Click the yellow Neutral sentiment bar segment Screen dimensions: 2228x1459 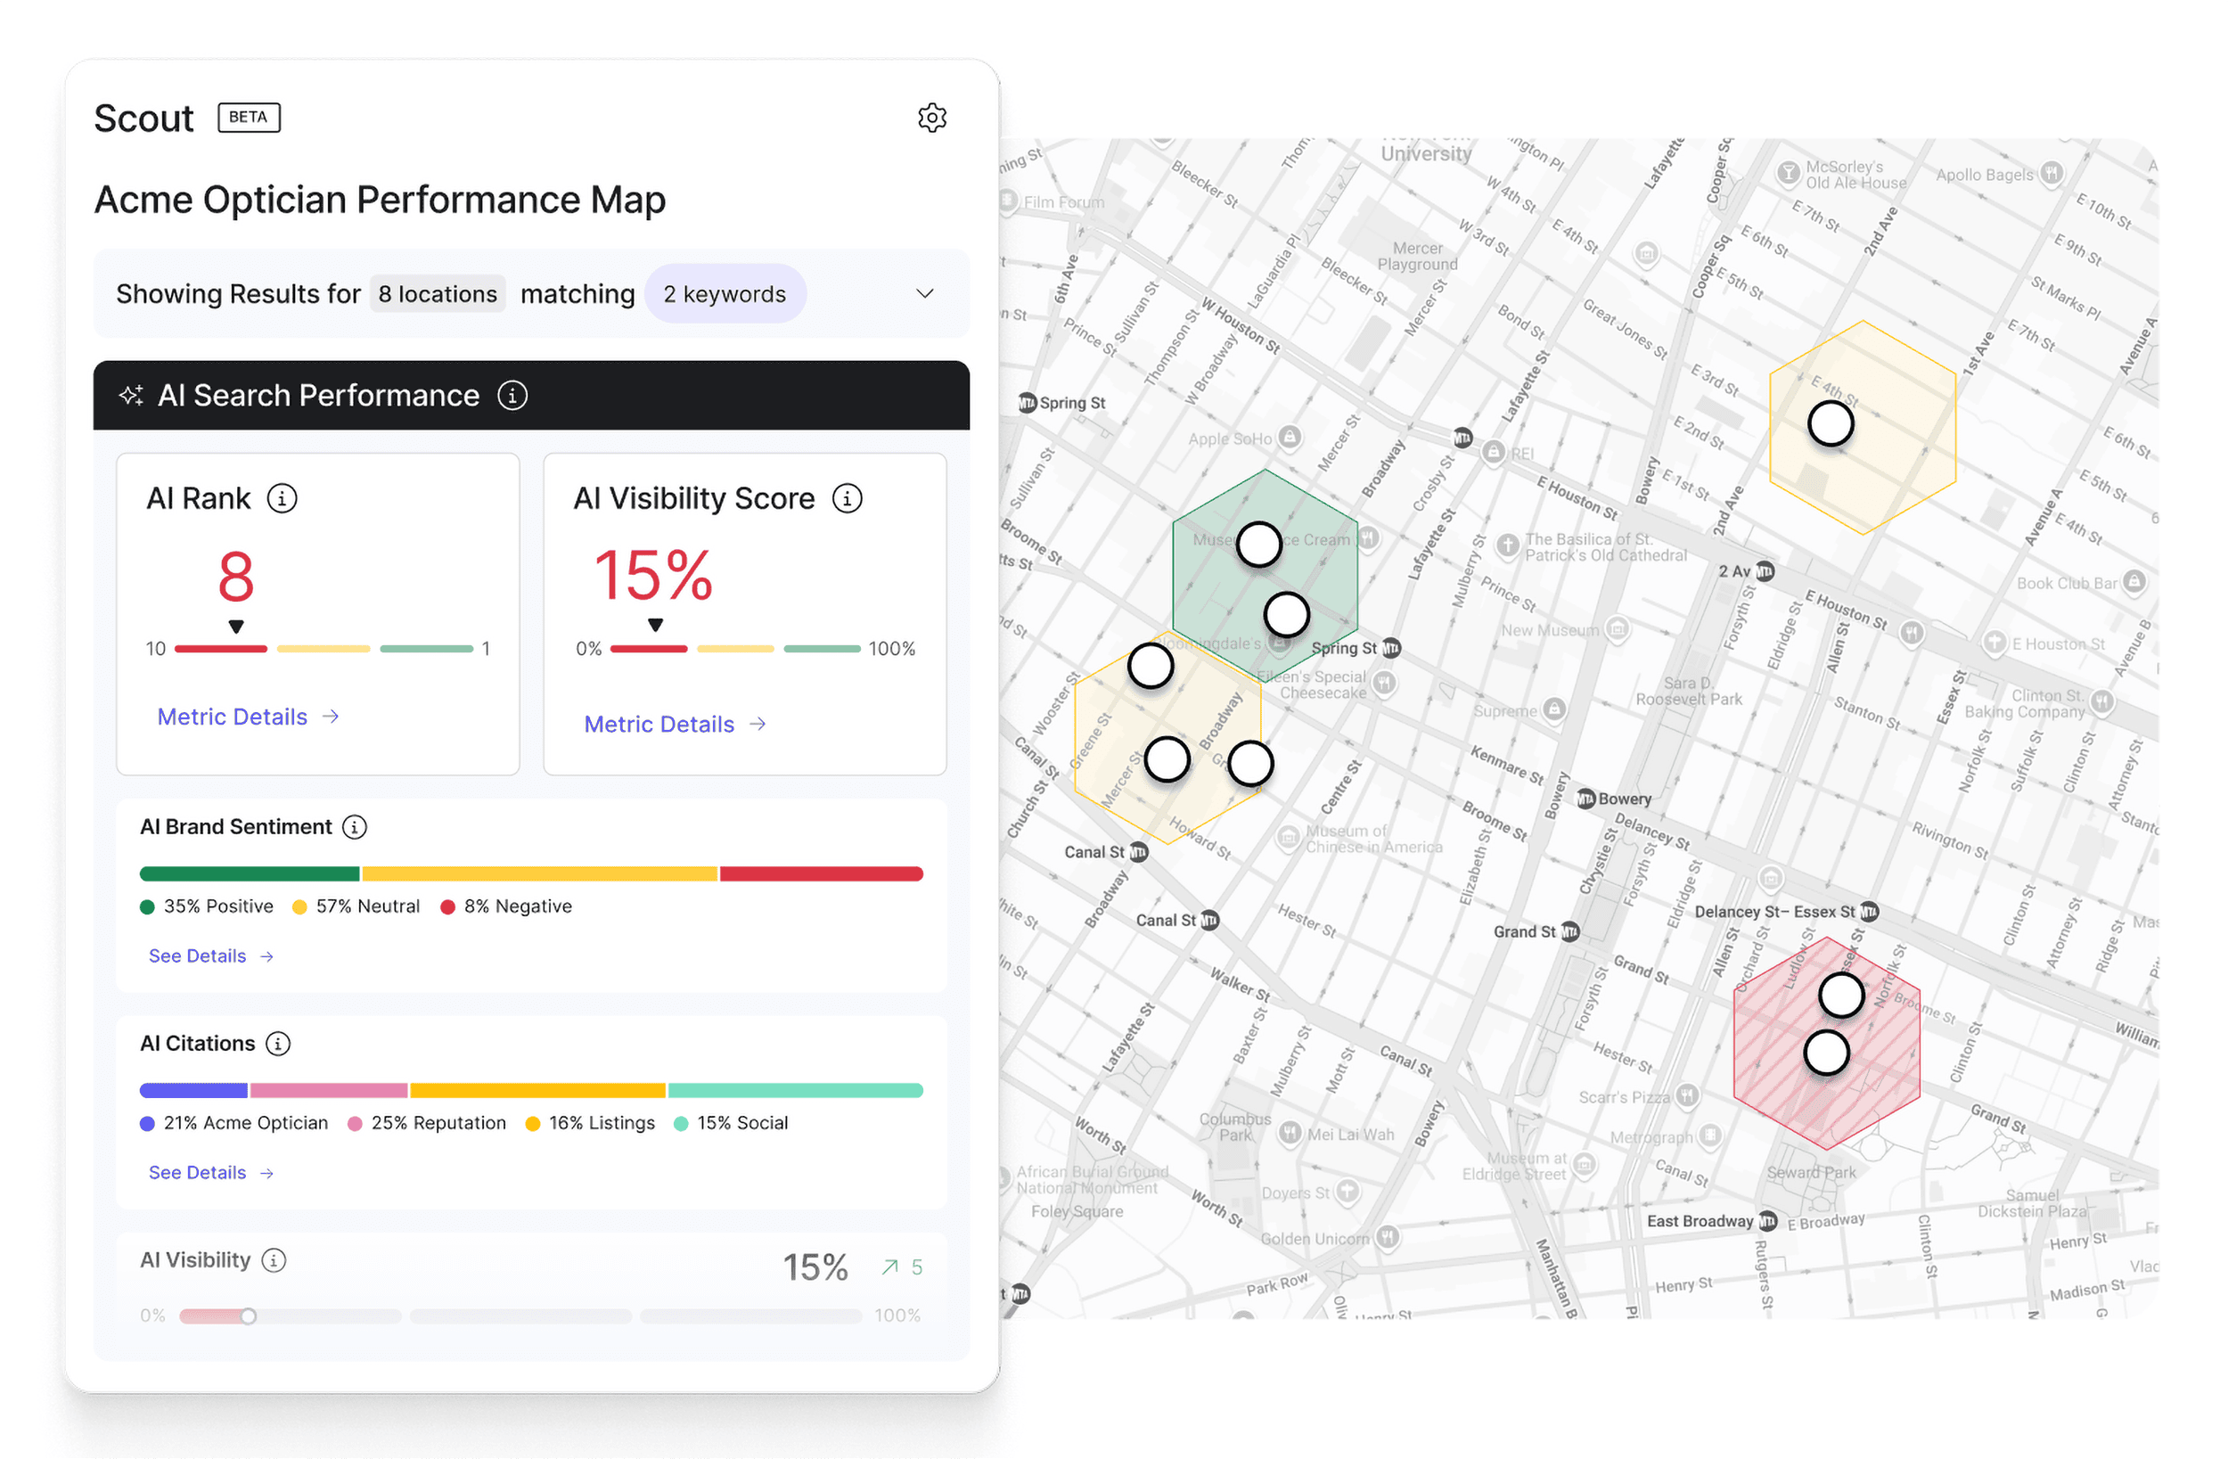(540, 874)
